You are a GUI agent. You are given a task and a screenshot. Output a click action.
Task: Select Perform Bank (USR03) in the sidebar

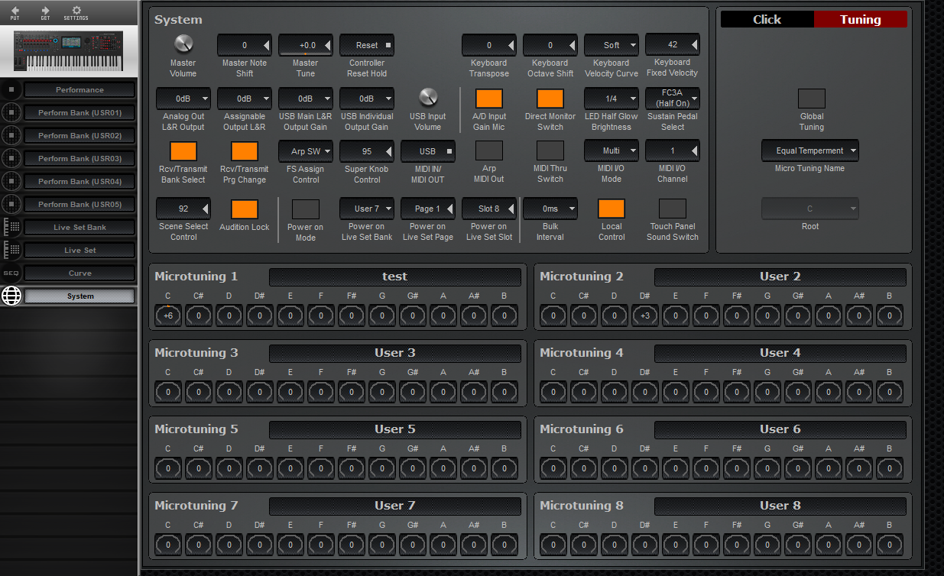pos(79,158)
